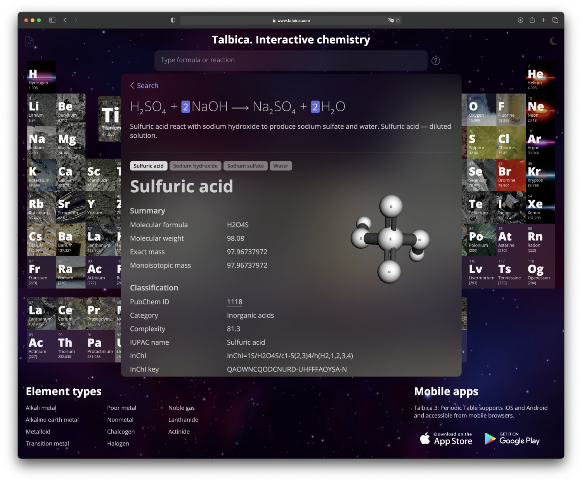Open PubChem ID 1118 link

[x=234, y=302]
